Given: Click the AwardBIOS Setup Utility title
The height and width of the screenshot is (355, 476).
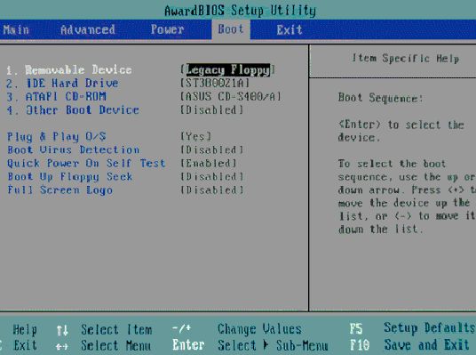Looking at the screenshot, I should coord(240,11).
